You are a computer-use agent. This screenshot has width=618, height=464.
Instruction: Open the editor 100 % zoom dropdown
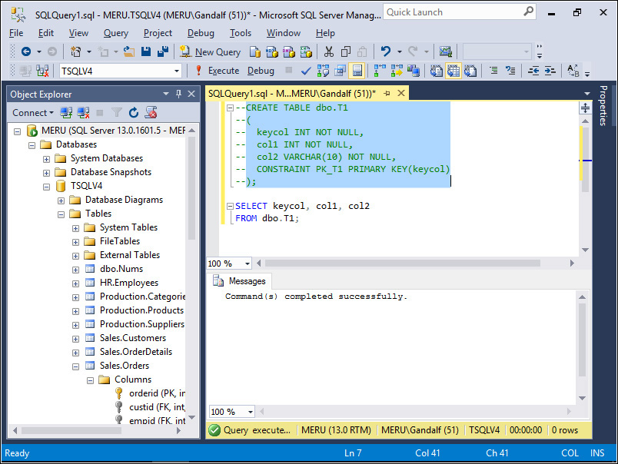click(247, 263)
